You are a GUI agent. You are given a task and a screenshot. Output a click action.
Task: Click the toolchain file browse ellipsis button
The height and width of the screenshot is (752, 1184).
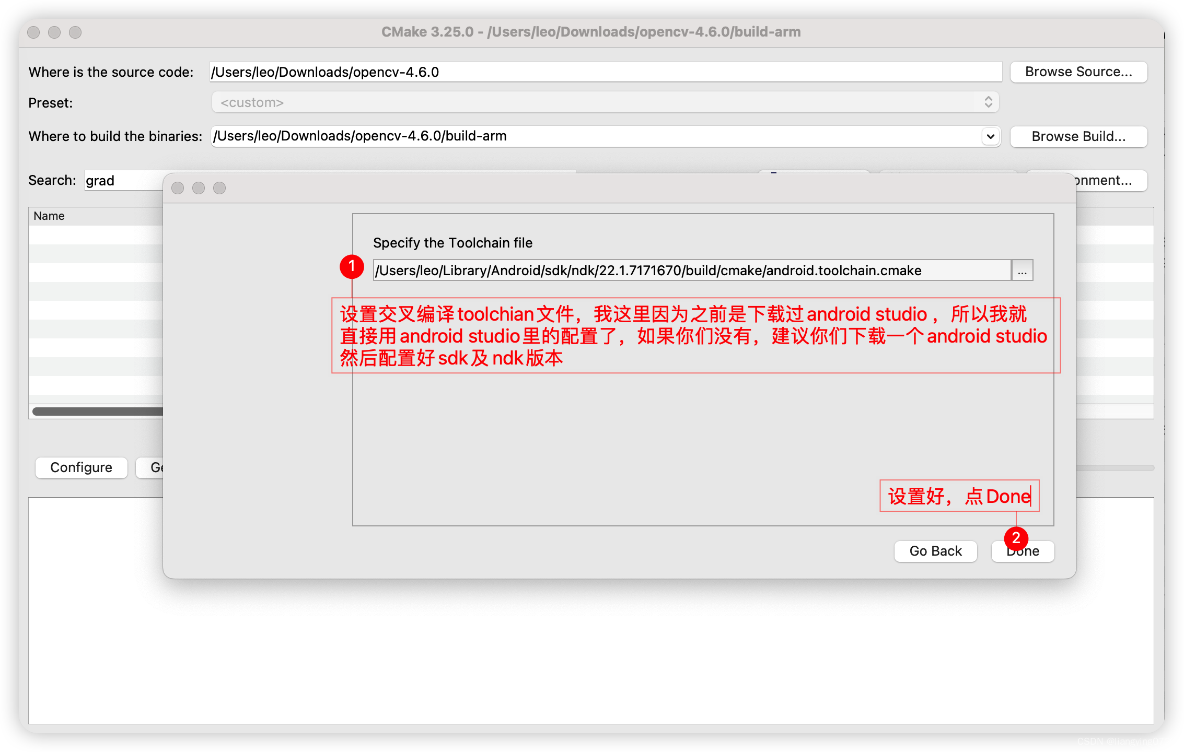pyautogui.click(x=1022, y=271)
